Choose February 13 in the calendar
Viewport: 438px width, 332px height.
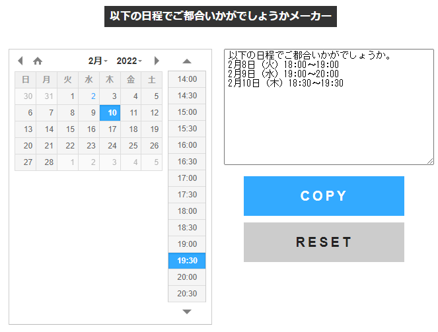tap(25, 129)
